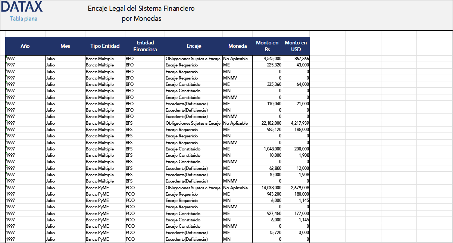453x243 pixels.
Task: Select the Encaje column header
Action: tap(193, 46)
